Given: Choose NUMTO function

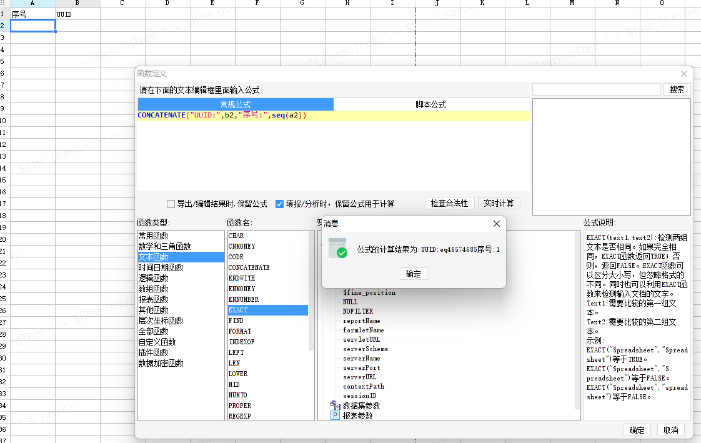Looking at the screenshot, I should coord(268,395).
